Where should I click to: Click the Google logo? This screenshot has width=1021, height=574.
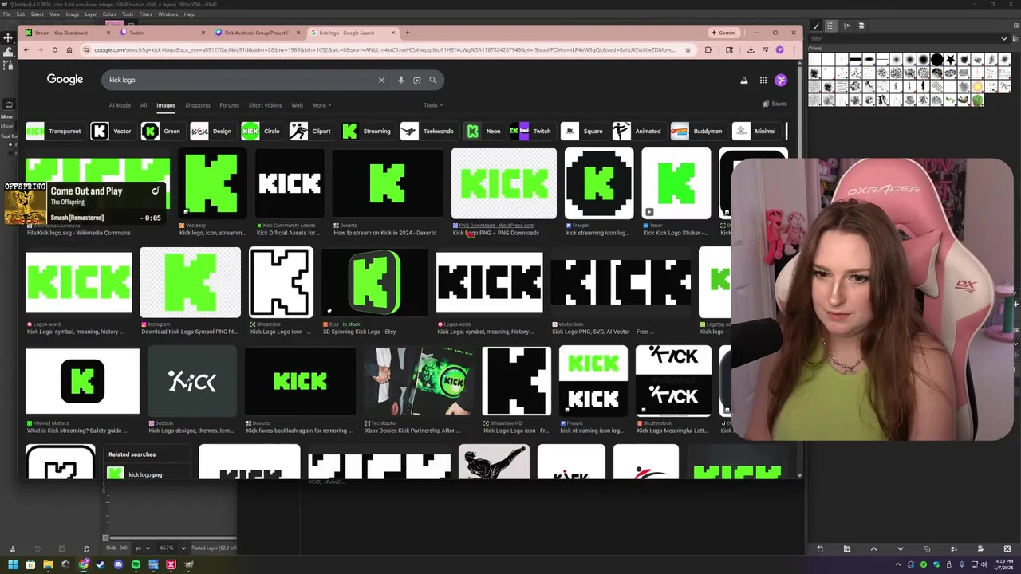point(65,79)
